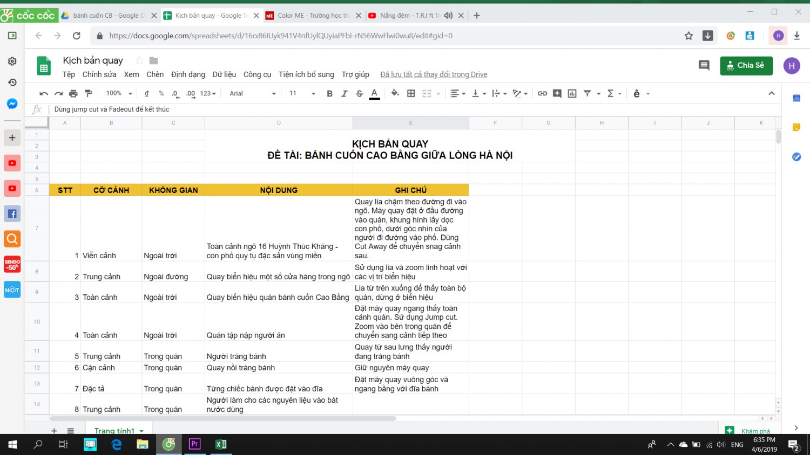Toggle strikethrough formatting
This screenshot has height=455, width=810.
pos(360,94)
